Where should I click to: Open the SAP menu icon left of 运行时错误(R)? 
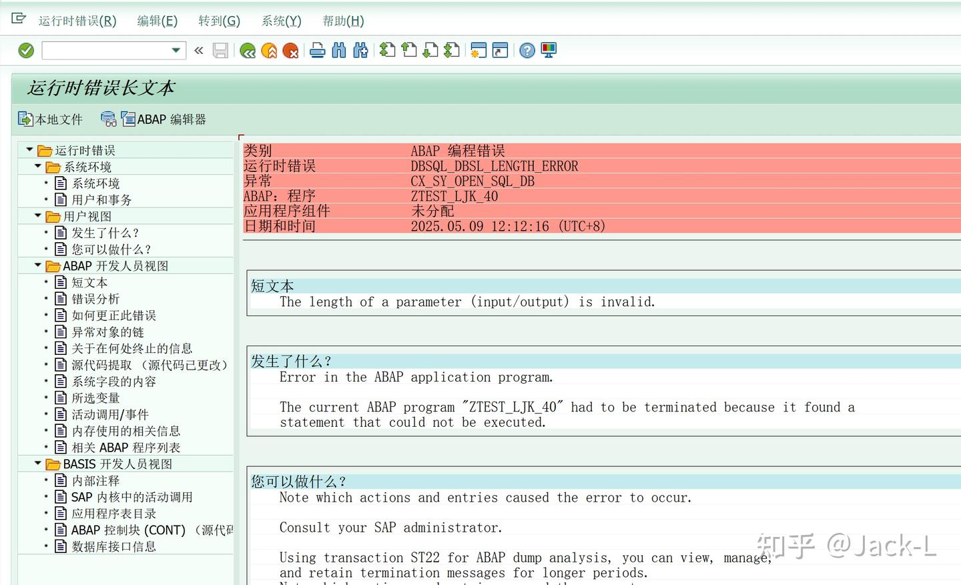tap(19, 19)
